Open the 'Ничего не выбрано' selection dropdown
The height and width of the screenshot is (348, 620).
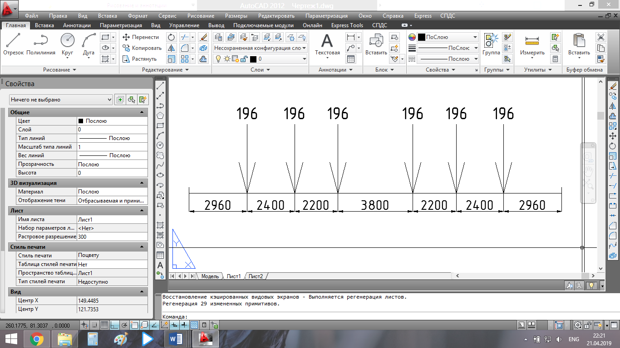point(61,100)
